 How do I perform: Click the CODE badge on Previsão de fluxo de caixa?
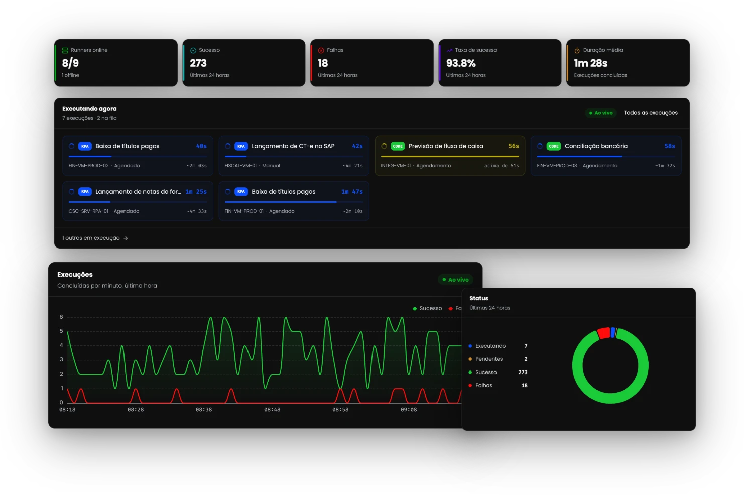tap(398, 146)
